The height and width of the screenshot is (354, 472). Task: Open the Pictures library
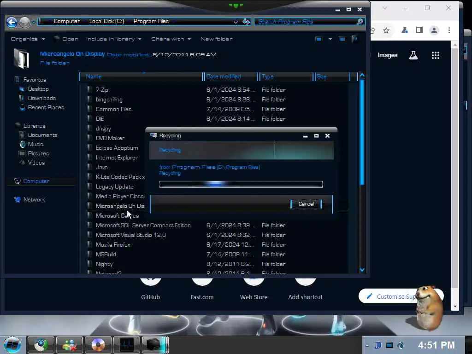(38, 153)
